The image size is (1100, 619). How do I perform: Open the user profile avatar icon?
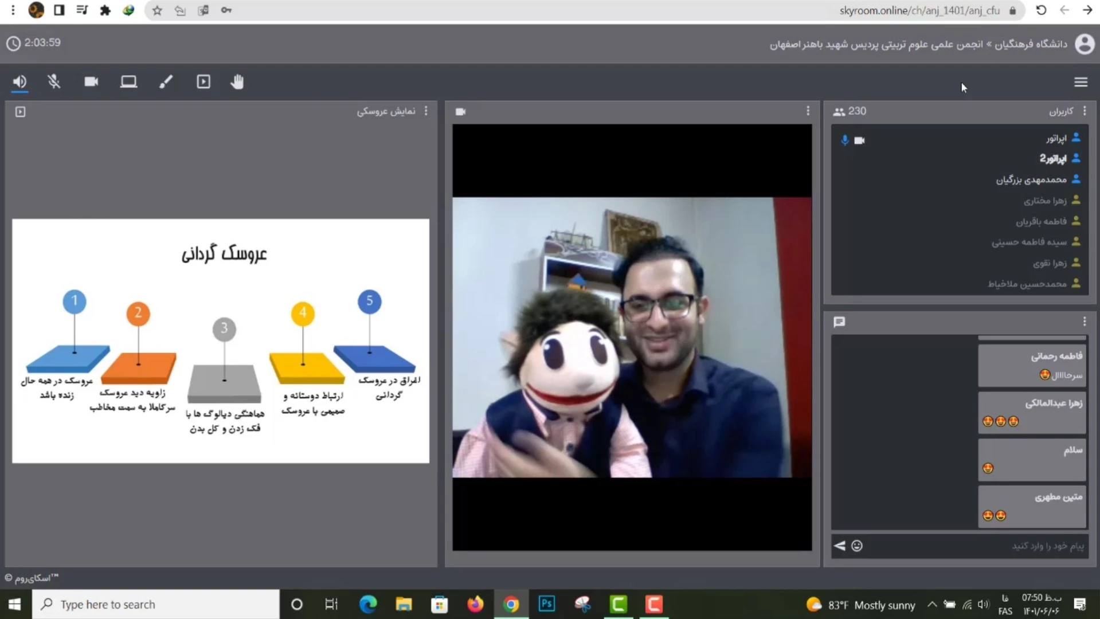point(1084,44)
